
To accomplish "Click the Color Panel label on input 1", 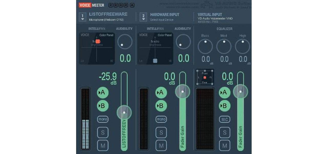I will 106,35.
